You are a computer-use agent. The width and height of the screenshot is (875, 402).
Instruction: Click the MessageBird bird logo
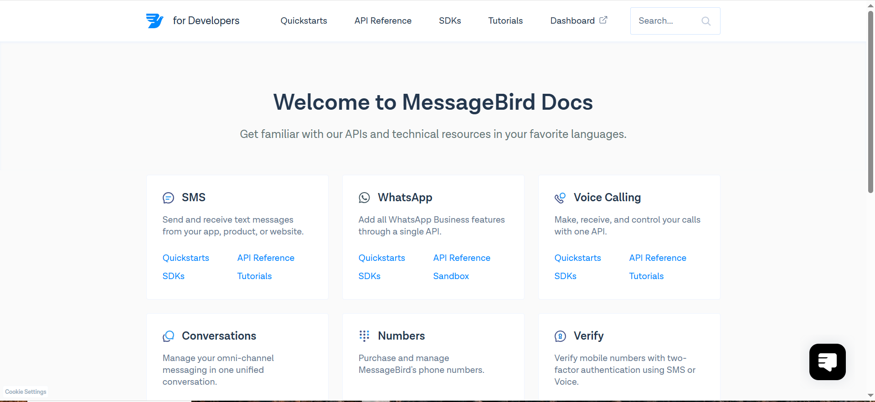point(154,20)
